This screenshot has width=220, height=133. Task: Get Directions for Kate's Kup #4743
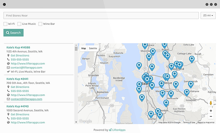[20, 114]
